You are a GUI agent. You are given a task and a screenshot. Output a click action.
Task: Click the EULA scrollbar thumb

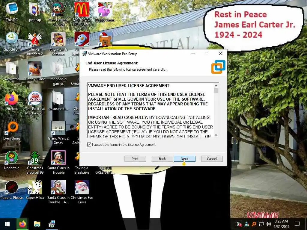click(216, 91)
